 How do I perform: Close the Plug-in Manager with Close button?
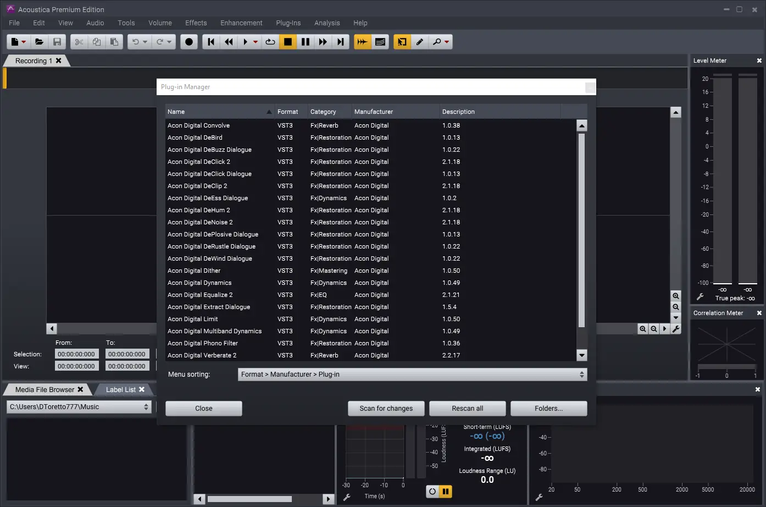pos(204,409)
